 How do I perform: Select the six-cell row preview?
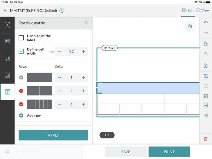[x=39, y=104]
